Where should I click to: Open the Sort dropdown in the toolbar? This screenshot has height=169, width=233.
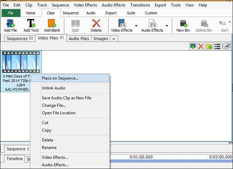[224, 26]
